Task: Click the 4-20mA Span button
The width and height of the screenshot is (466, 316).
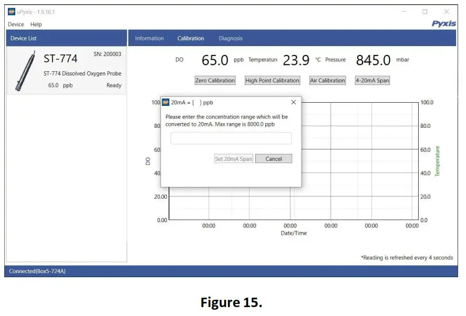Action: tap(372, 80)
